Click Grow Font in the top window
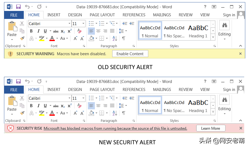Screen dimensions: 249x148 point(75,38)
